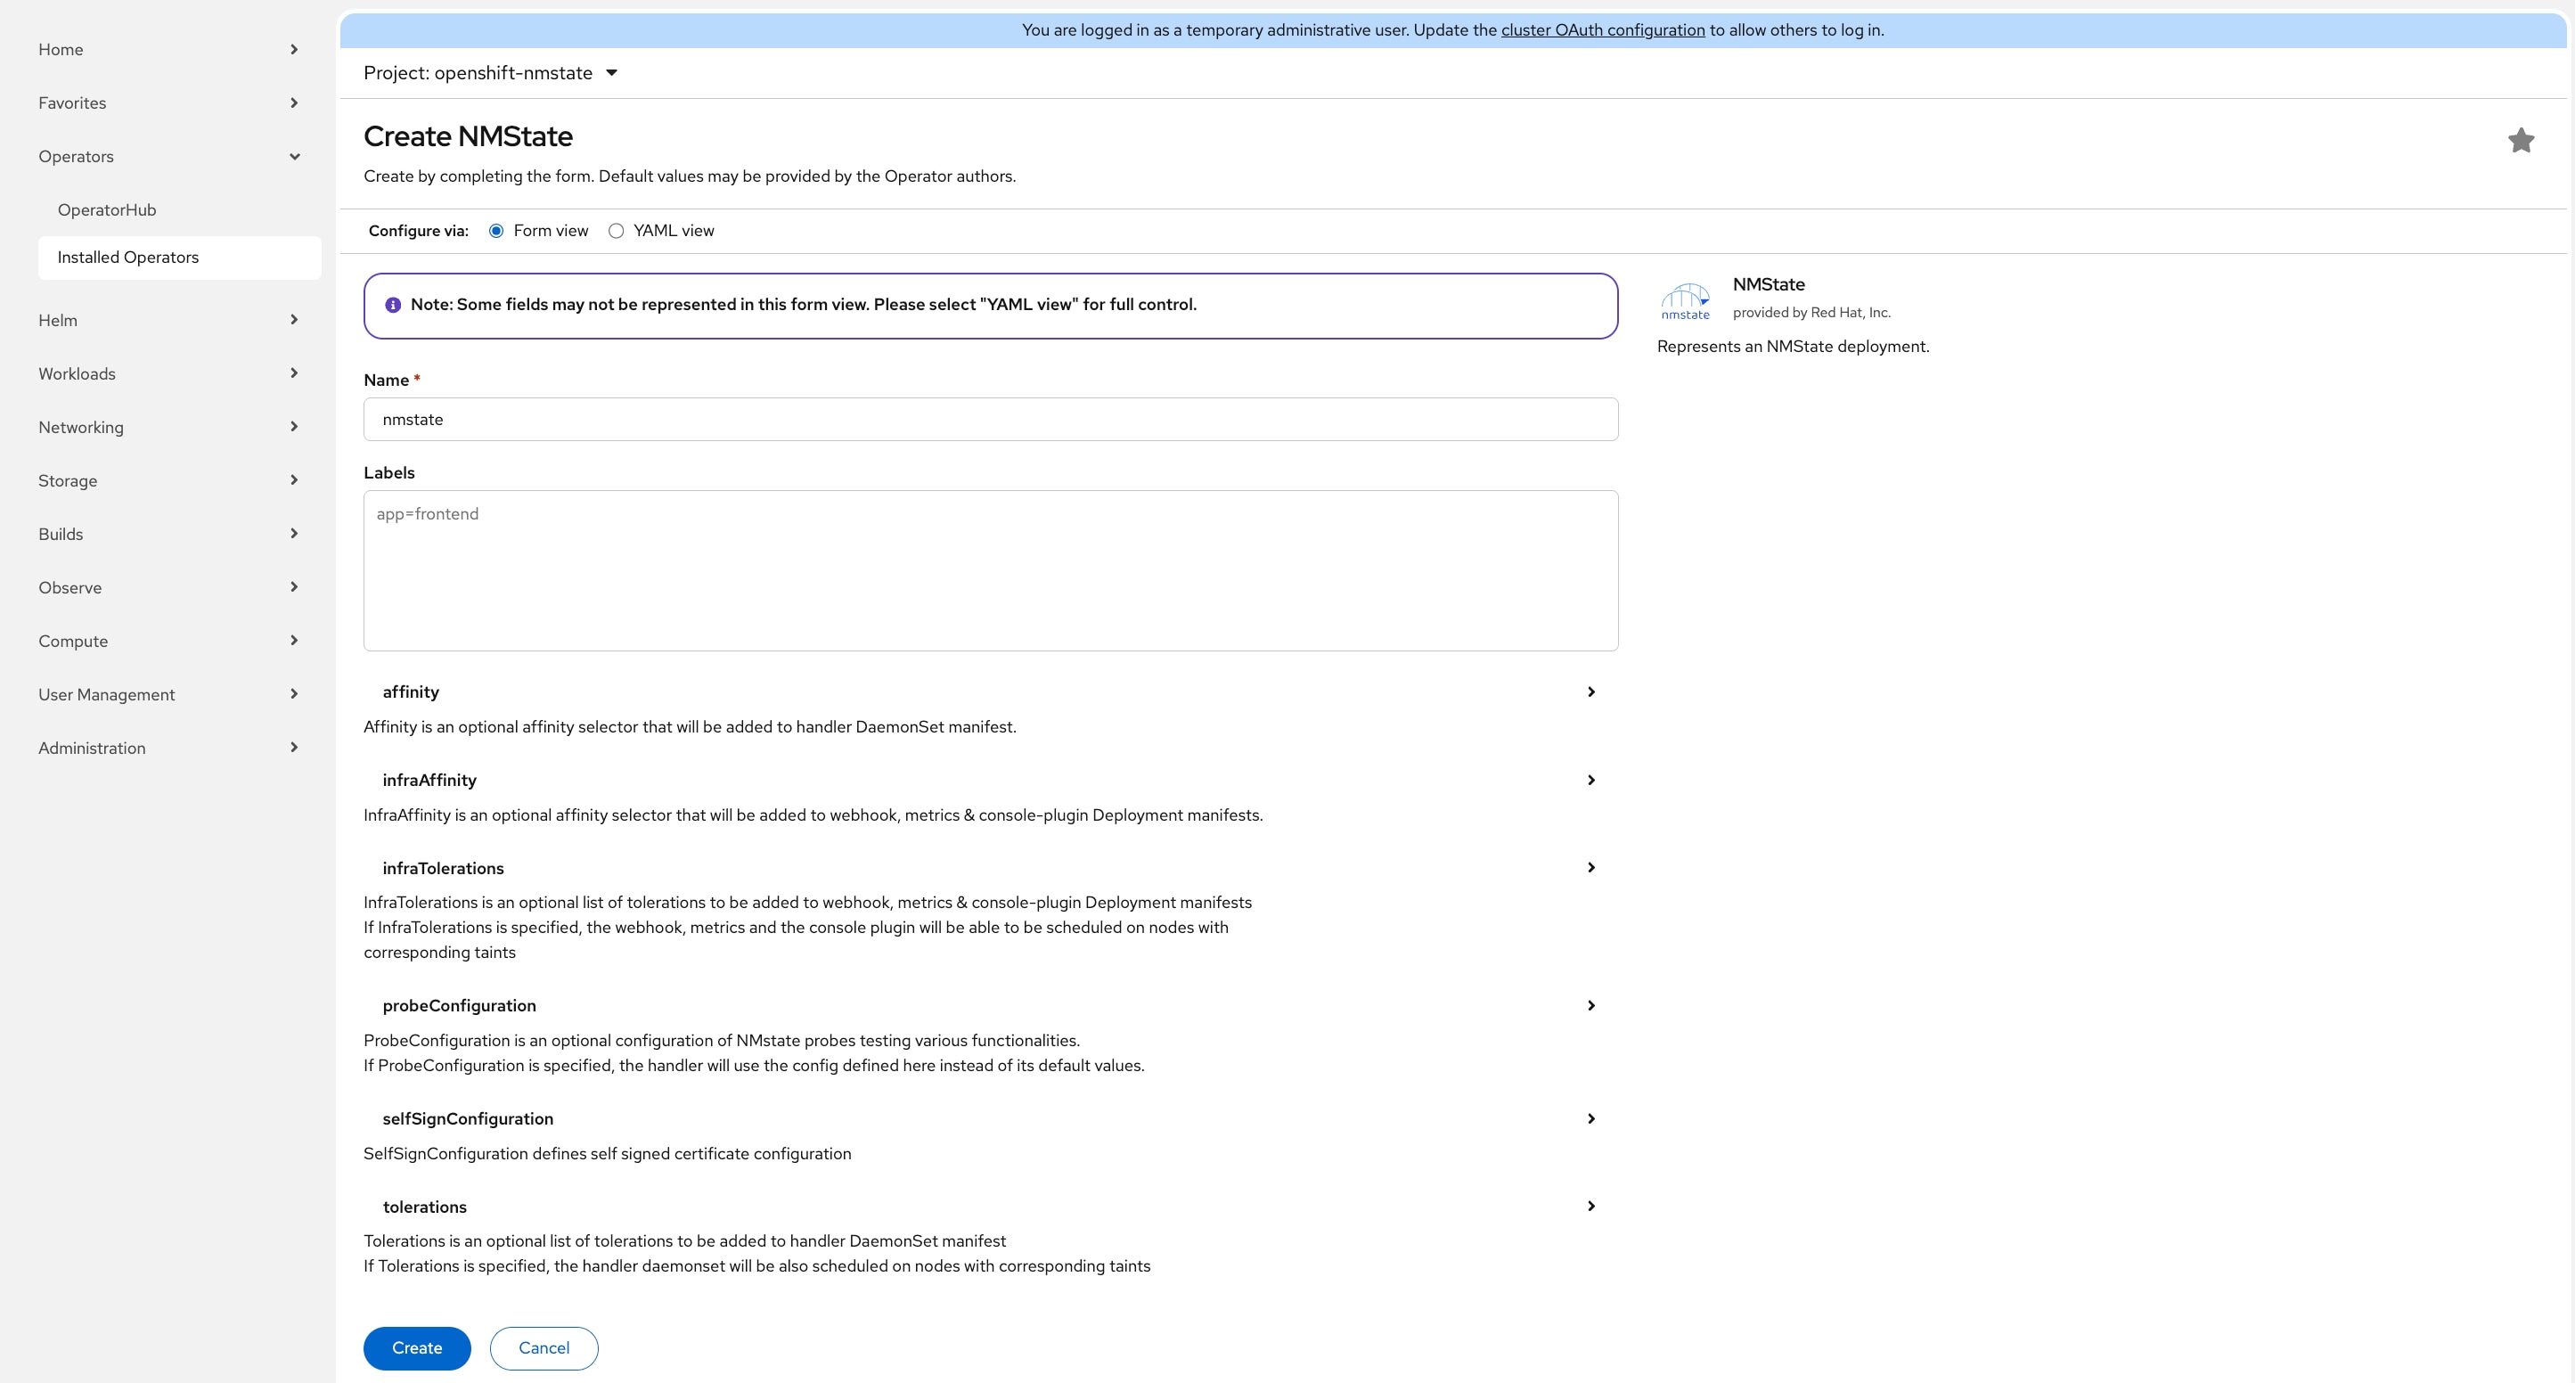Click the Cancel button
2575x1383 pixels.
(x=544, y=1348)
